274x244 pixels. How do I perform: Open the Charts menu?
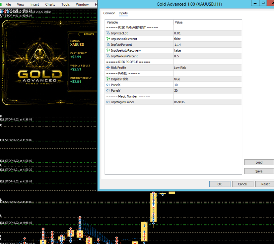coord(50,4)
